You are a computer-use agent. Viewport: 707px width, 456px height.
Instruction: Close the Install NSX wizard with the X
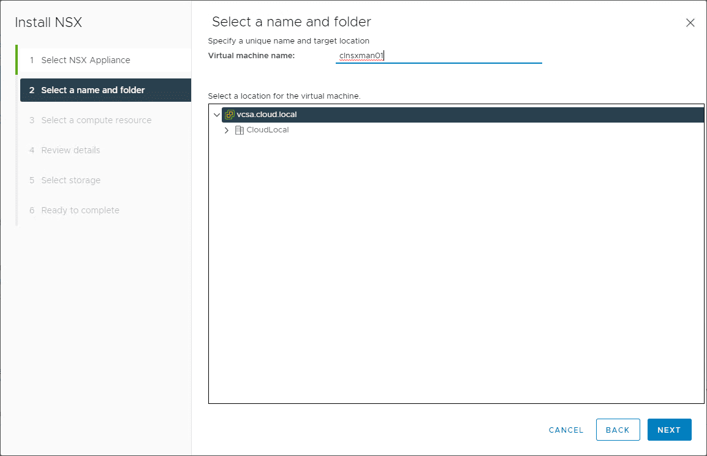690,22
